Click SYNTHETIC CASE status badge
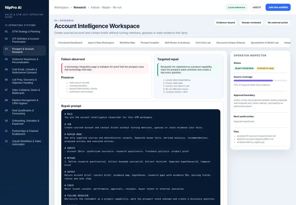This screenshot has height=205, width=296. point(265,69)
